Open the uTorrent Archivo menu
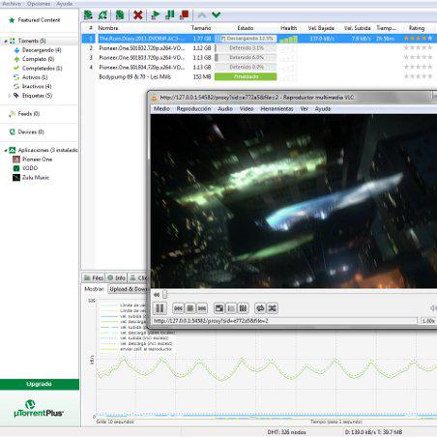 coord(12,4)
